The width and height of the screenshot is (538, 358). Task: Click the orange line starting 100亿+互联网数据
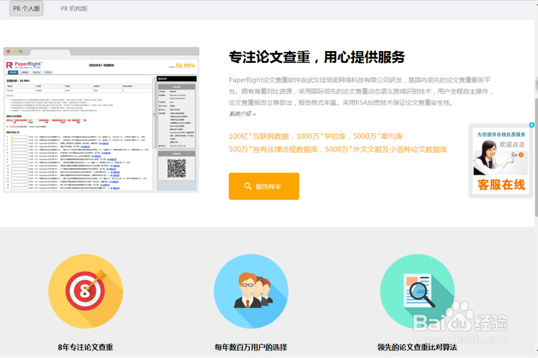coord(316,136)
